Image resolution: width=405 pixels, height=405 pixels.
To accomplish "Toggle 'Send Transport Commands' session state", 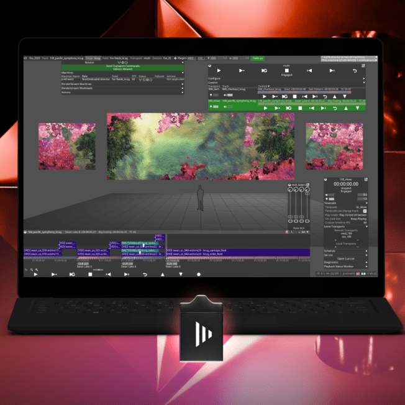I will coord(123,66).
